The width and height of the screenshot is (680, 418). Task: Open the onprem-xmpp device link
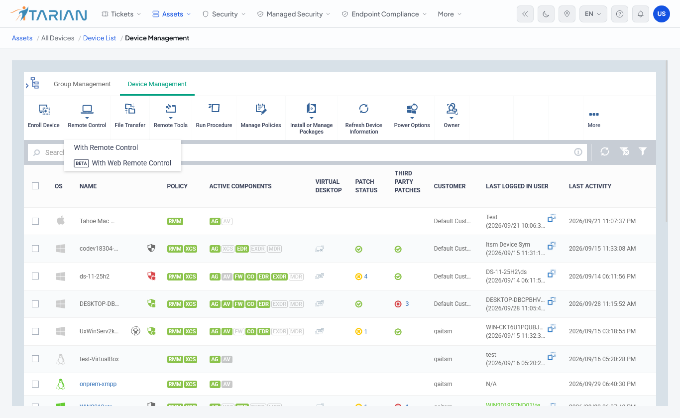98,384
